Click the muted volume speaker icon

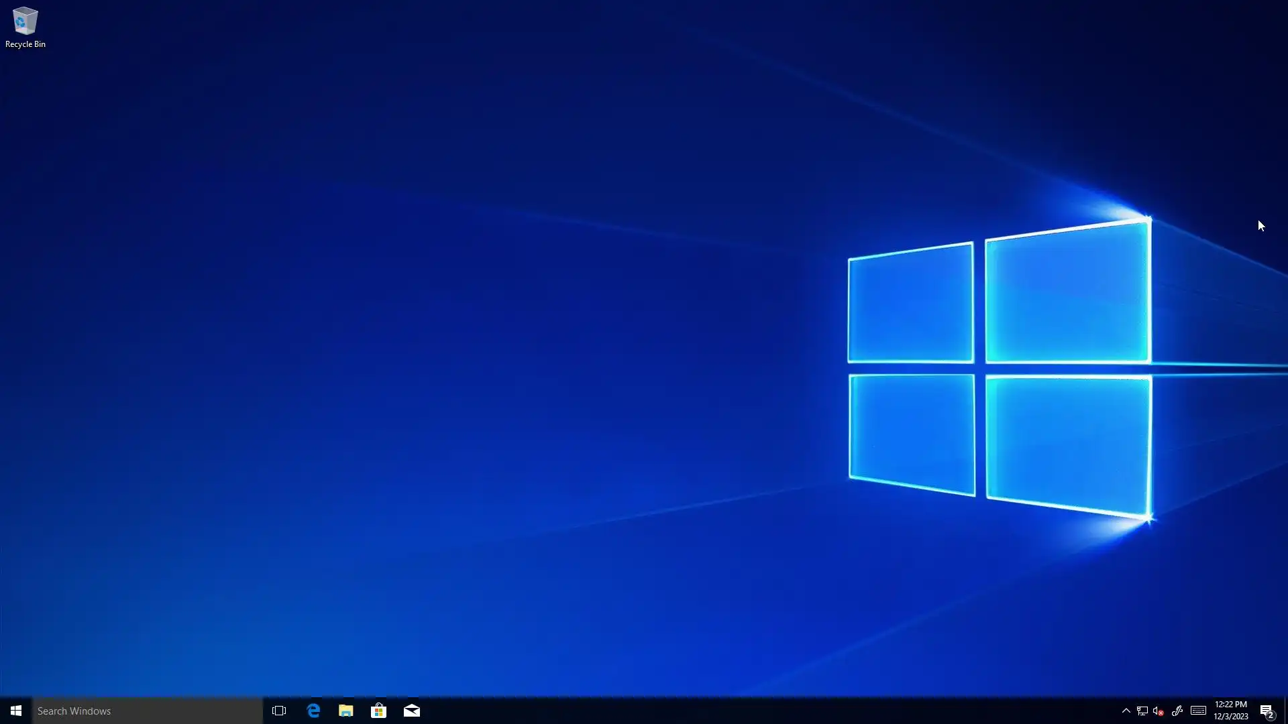coord(1158,711)
